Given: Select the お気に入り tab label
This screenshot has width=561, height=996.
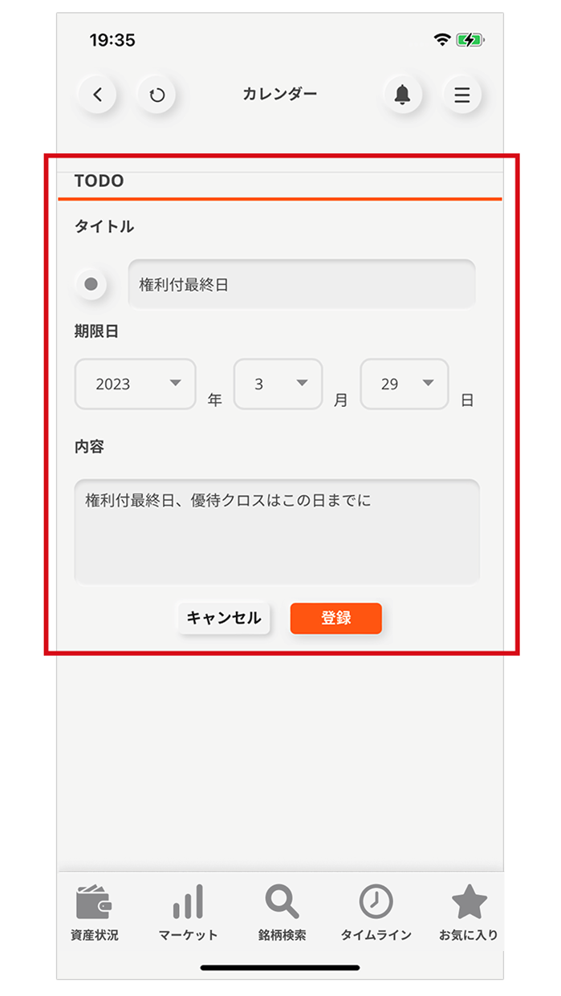Looking at the screenshot, I should coord(470,935).
